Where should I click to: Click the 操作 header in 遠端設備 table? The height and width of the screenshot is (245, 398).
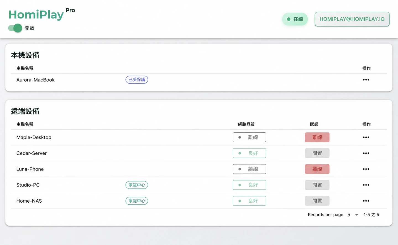click(x=366, y=124)
